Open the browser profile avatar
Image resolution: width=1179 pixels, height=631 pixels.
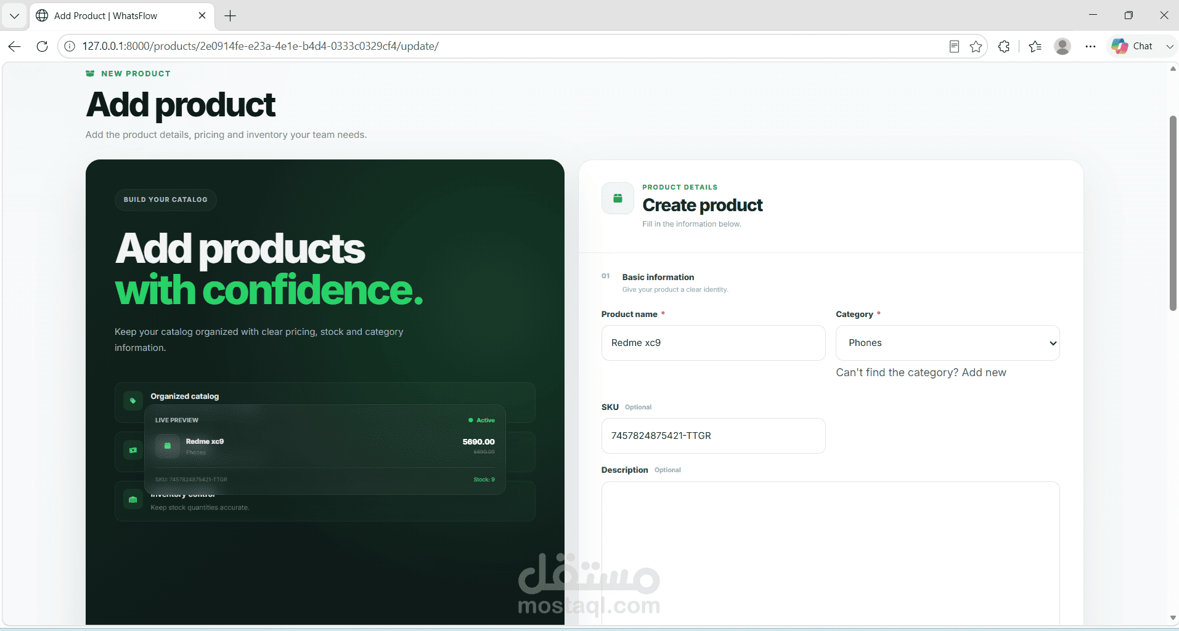pyautogui.click(x=1063, y=46)
